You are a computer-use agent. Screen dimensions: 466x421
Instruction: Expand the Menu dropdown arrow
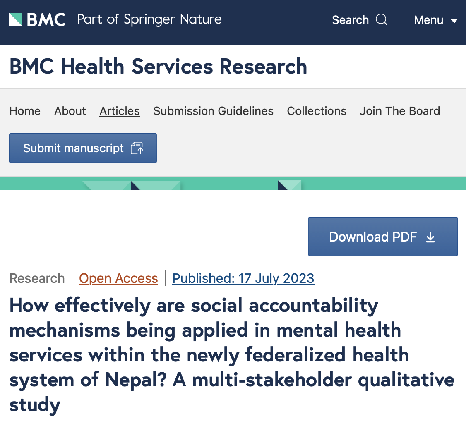pyautogui.click(x=454, y=21)
